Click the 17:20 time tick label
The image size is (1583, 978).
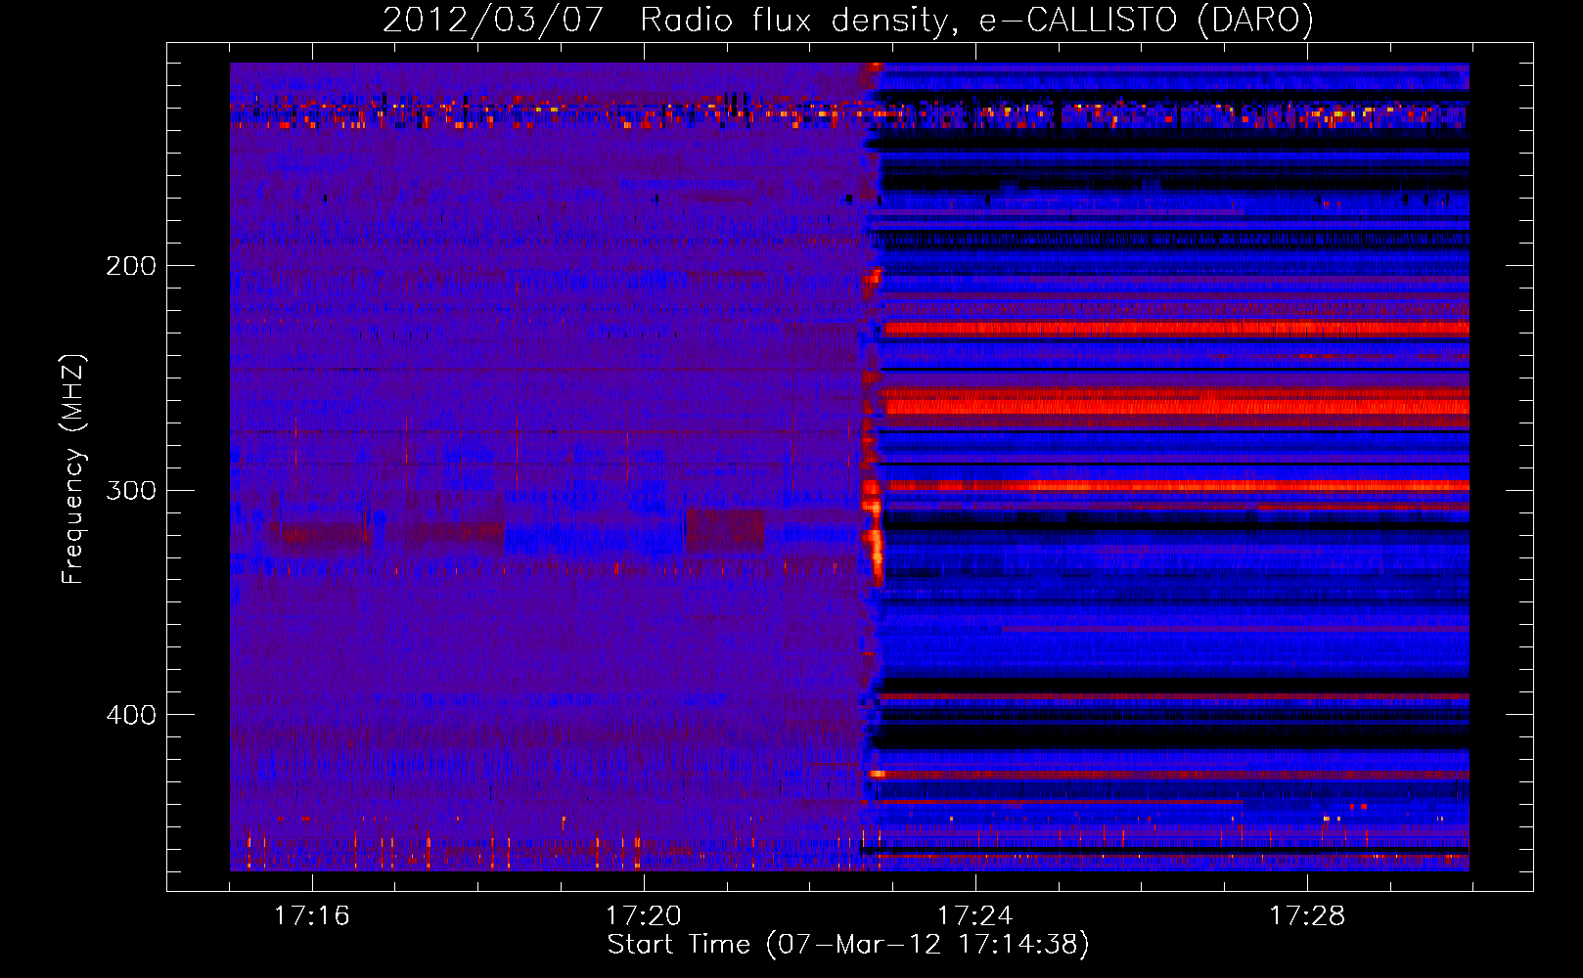643,916
